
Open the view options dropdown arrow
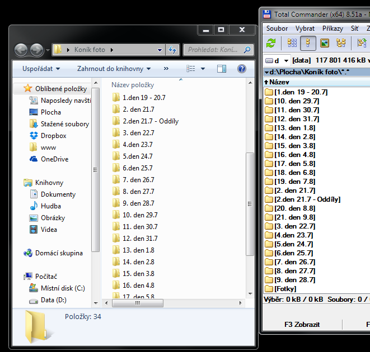203,69
